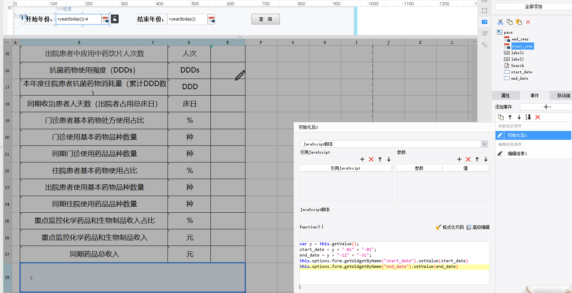572x293 pixels.
Task: Click the 全部添加 button
Action: [533, 6]
